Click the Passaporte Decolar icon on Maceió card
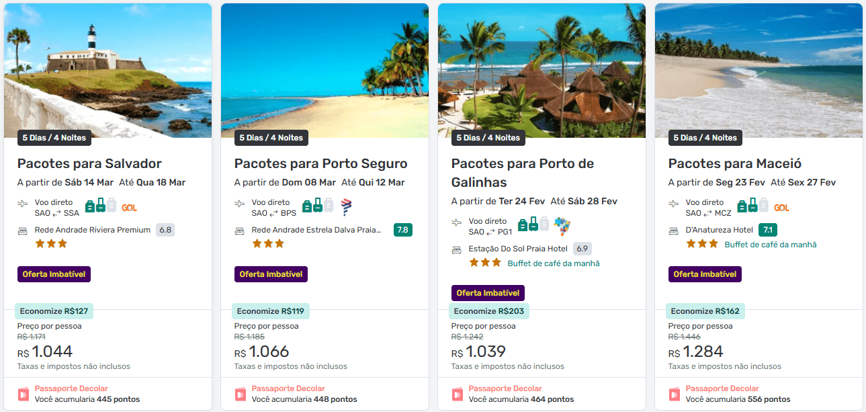The height and width of the screenshot is (412, 866). (x=674, y=394)
